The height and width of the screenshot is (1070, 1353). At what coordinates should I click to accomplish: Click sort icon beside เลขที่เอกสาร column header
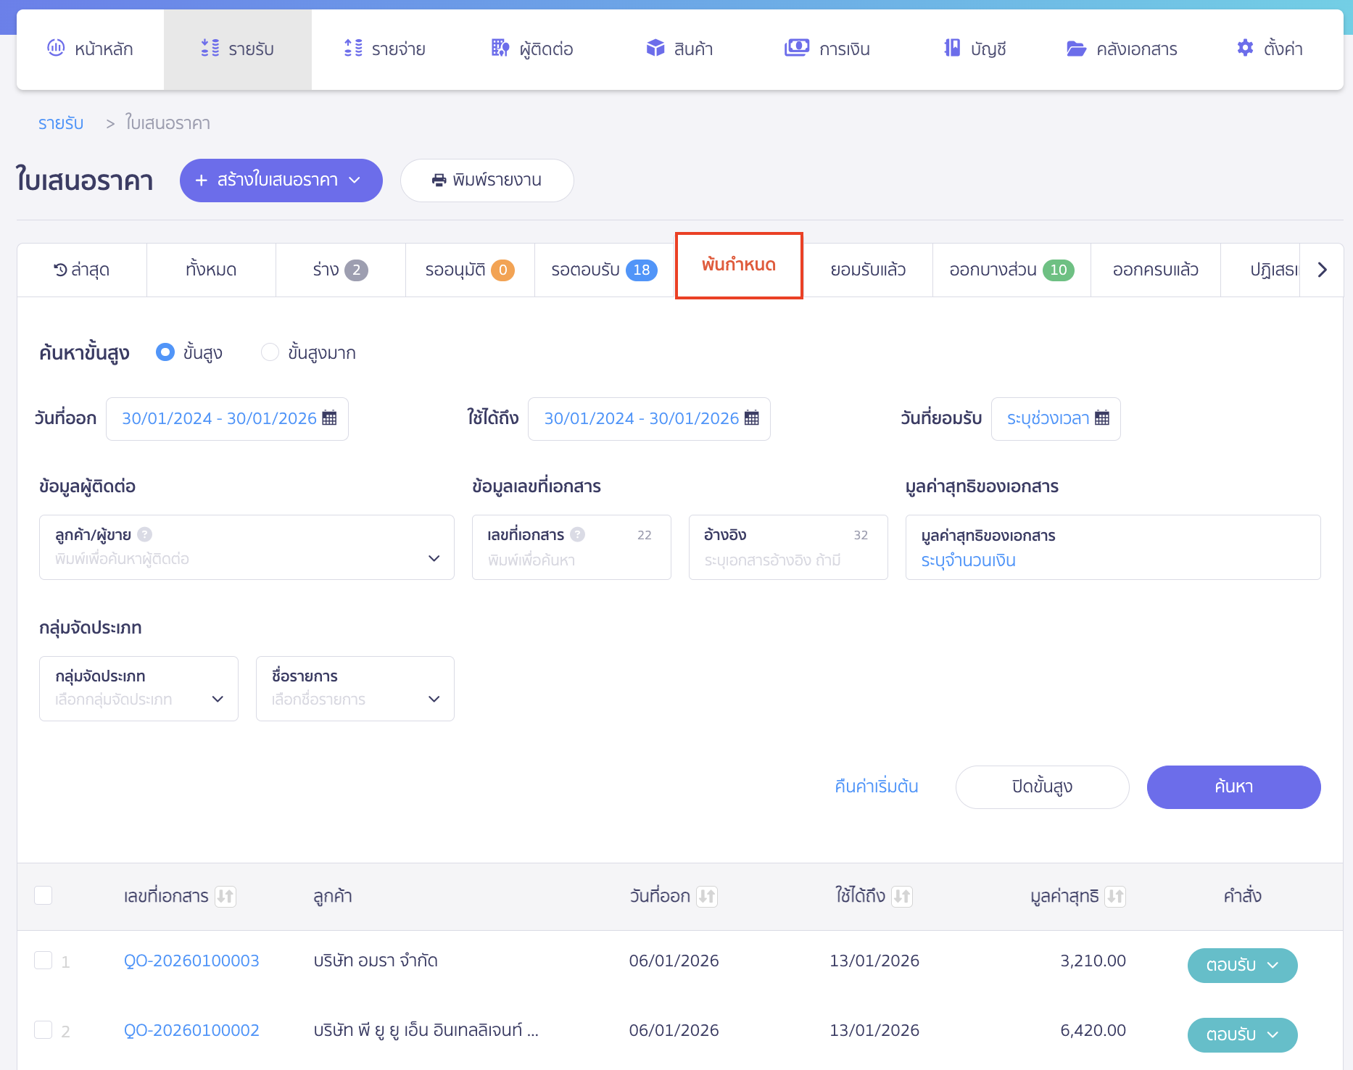pos(225,897)
